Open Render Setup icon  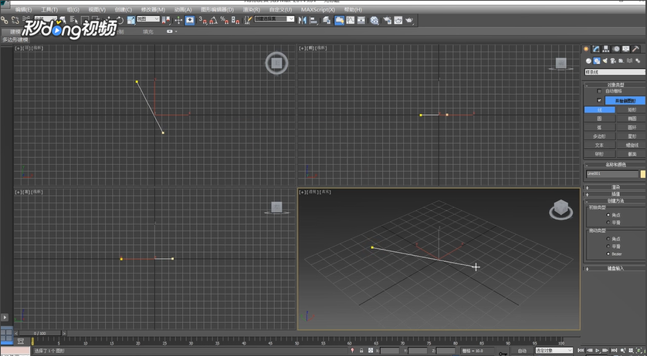(x=388, y=20)
